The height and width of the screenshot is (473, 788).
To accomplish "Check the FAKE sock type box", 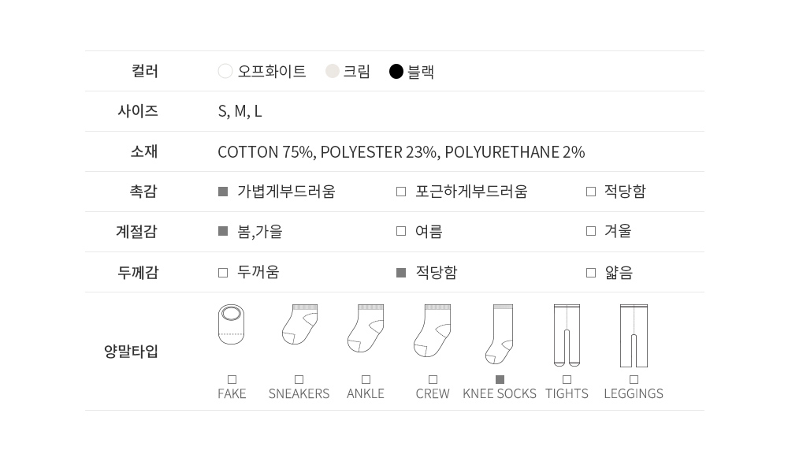I will (232, 380).
